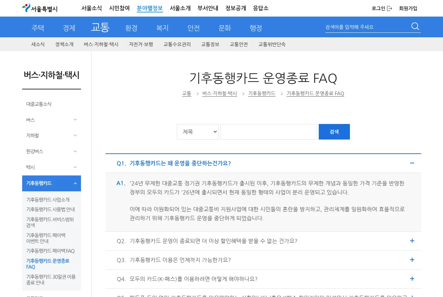Go to 교통정보 submenu
443x297 pixels.
pyautogui.click(x=210, y=44)
